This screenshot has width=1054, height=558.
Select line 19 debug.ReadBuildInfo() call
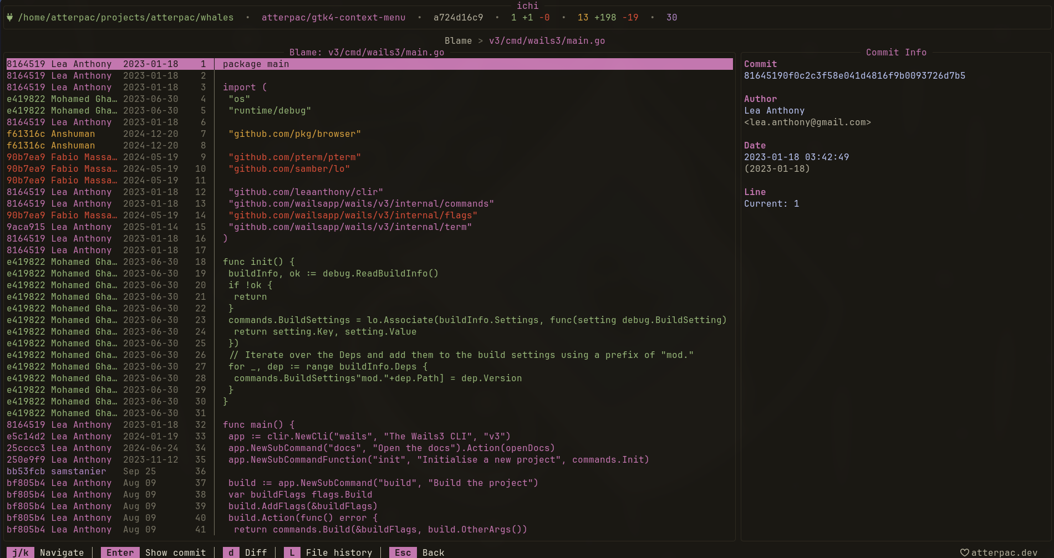pos(369,273)
